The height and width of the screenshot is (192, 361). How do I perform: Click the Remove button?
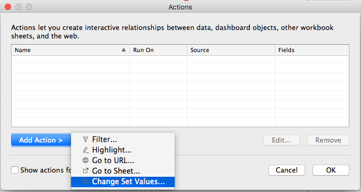pos(328,140)
